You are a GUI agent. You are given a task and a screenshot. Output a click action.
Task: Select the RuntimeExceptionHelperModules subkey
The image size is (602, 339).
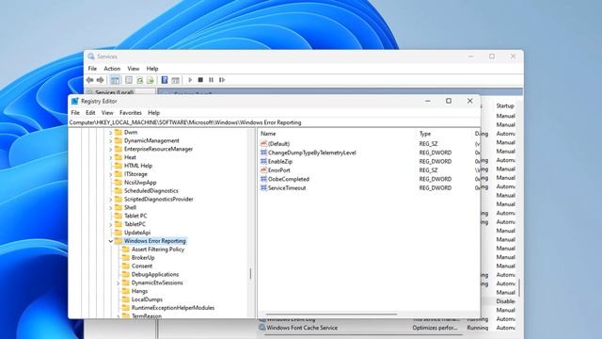pos(173,308)
